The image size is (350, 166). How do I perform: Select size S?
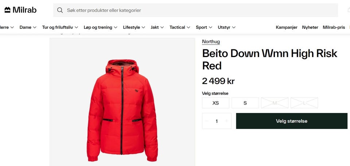click(245, 103)
